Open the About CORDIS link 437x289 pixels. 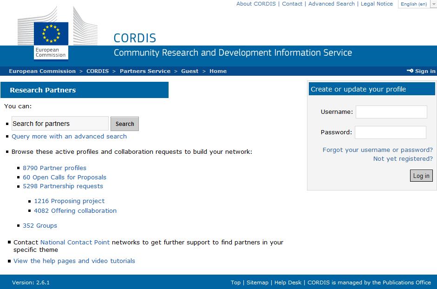(x=256, y=4)
